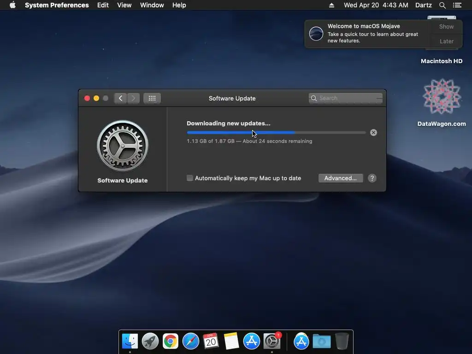Open Notes from the Dock
This screenshot has width=472, height=354.
click(231, 341)
